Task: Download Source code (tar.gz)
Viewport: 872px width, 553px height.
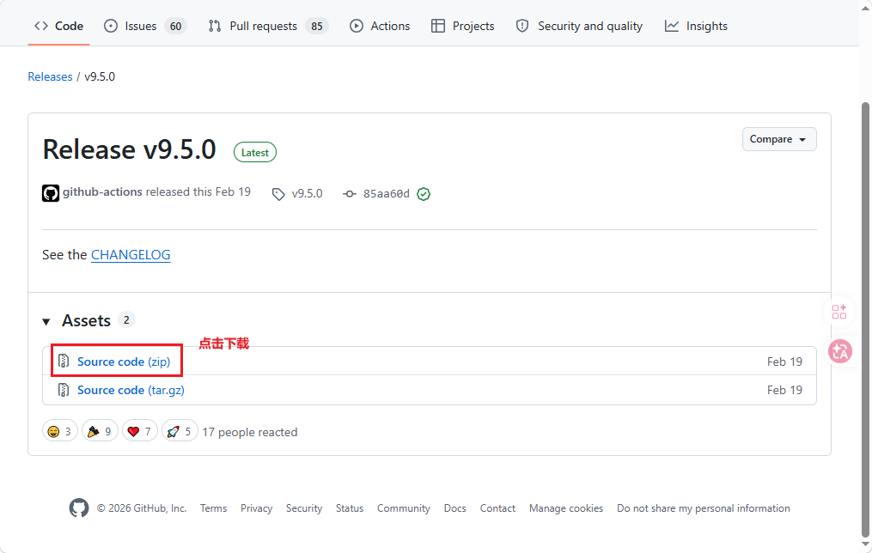Action: 131,390
